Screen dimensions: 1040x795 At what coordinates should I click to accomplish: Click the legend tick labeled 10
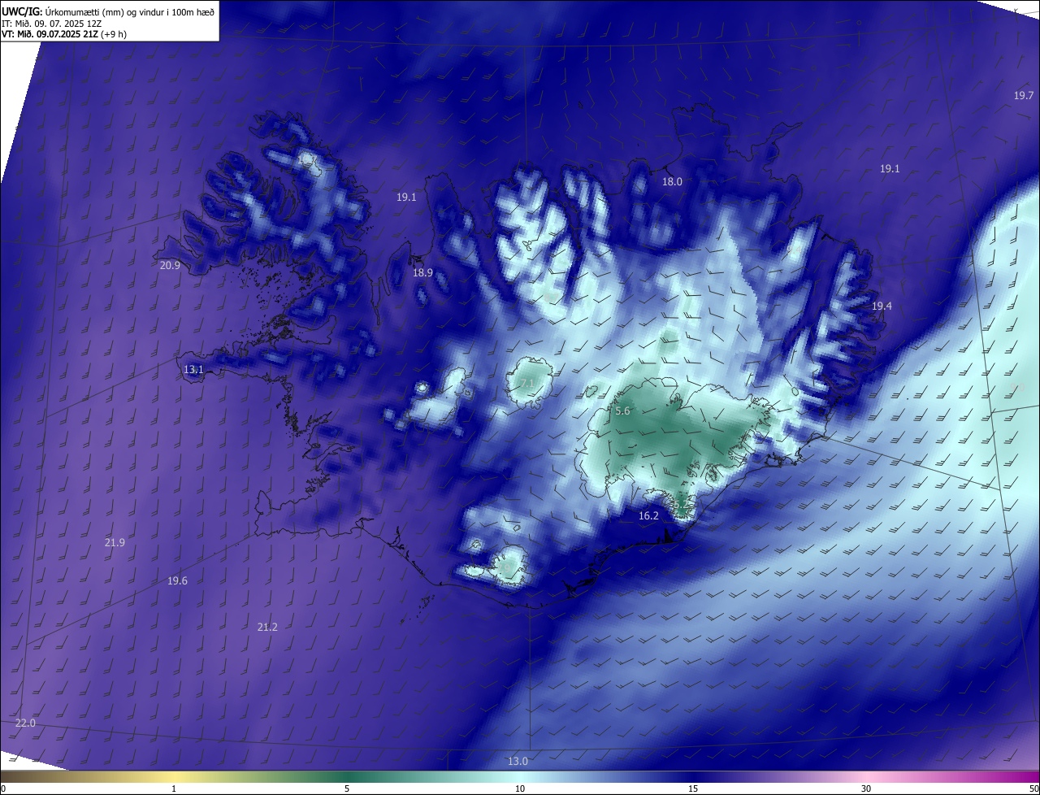point(520,788)
